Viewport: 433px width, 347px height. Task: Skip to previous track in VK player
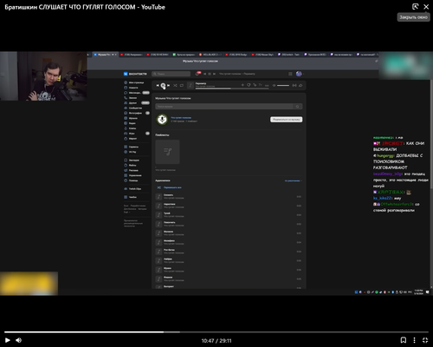click(158, 85)
